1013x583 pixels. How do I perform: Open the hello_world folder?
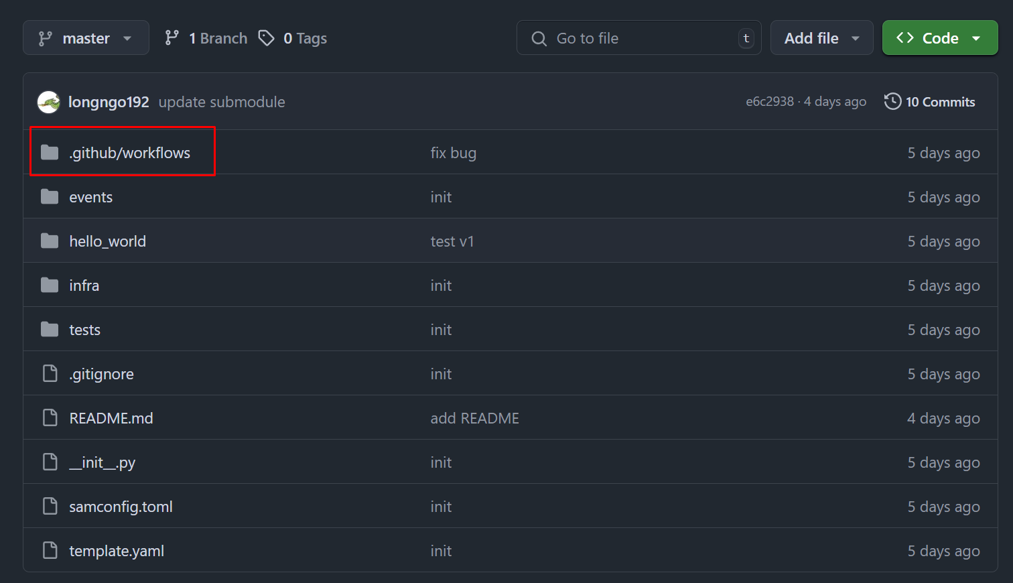(x=107, y=241)
